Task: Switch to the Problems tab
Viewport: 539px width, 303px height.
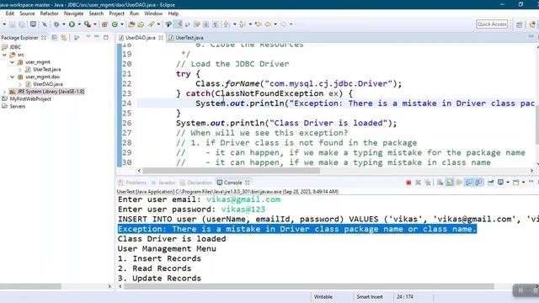Action: click(133, 183)
